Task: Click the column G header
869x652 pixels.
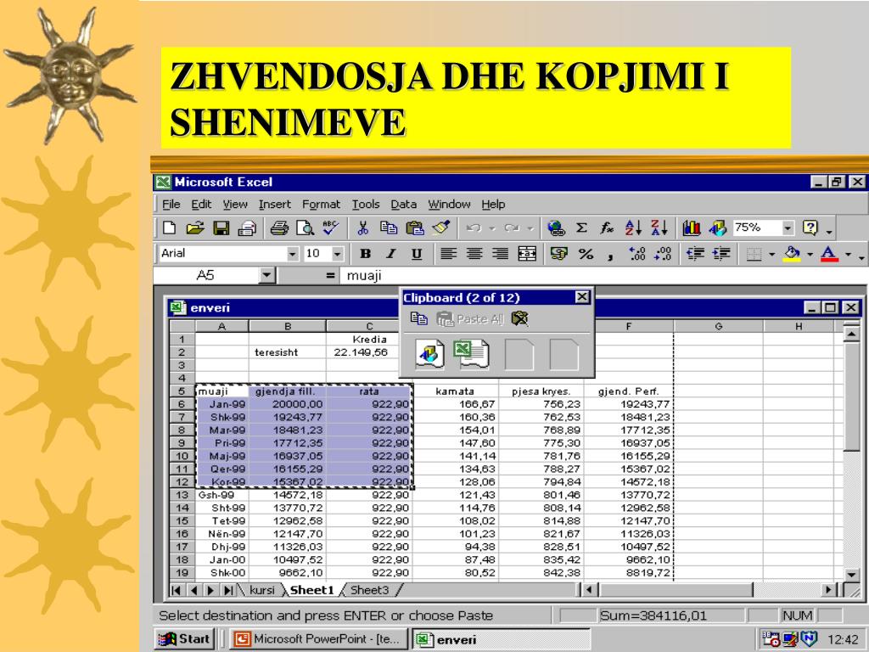Action: pyautogui.click(x=718, y=326)
